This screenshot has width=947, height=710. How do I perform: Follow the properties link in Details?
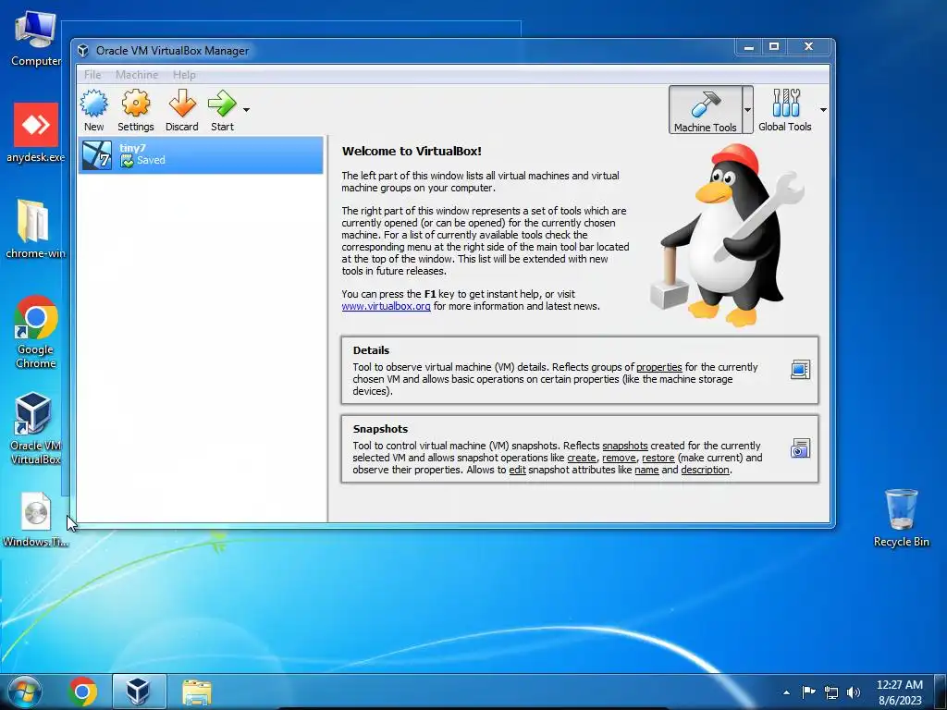click(658, 367)
